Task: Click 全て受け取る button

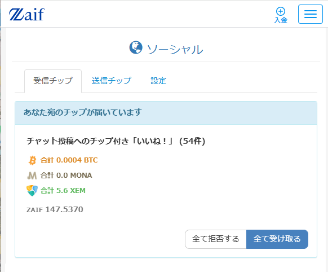Action: click(x=277, y=239)
